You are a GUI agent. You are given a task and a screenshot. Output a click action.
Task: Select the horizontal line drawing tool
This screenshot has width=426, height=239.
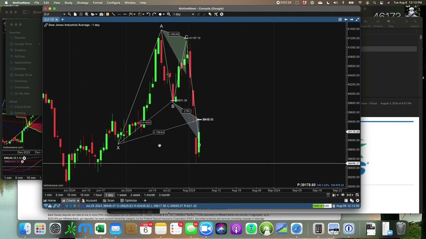pos(125,14)
